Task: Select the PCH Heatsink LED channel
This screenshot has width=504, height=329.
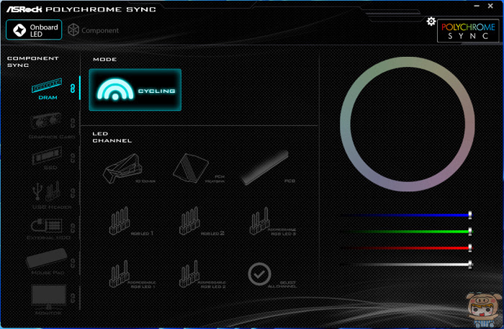Action: (x=197, y=168)
